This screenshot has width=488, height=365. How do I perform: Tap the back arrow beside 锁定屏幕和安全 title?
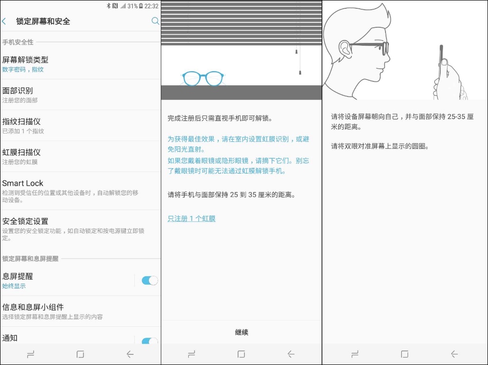(x=4, y=21)
